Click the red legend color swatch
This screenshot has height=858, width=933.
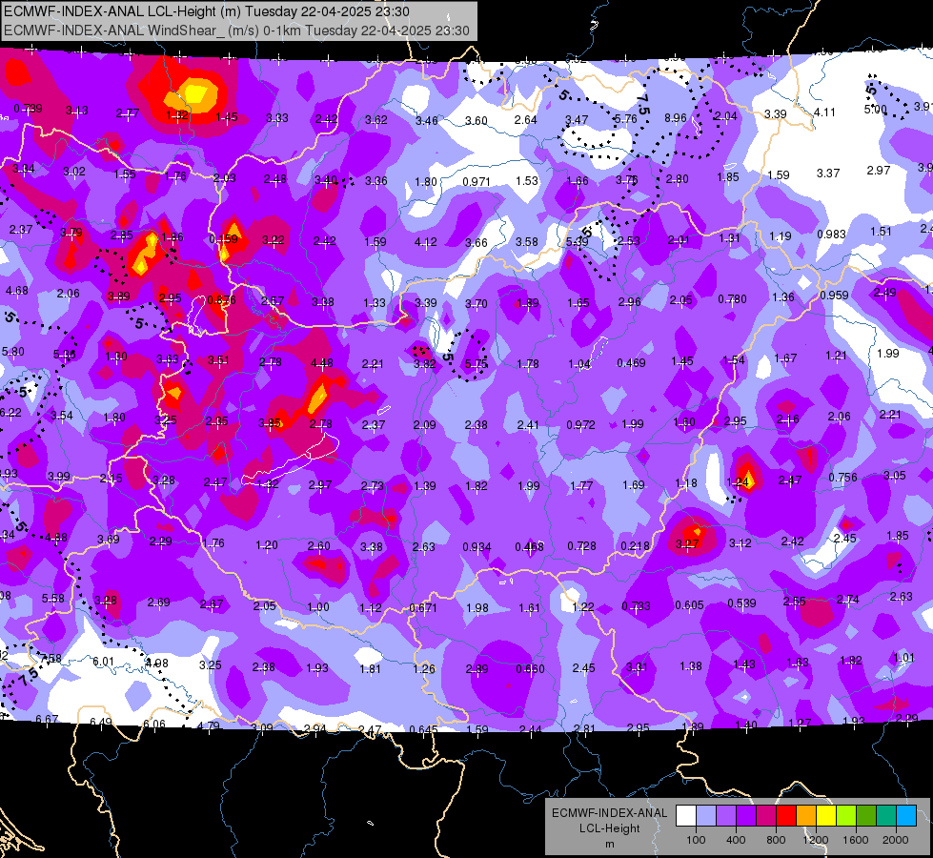[x=786, y=816]
